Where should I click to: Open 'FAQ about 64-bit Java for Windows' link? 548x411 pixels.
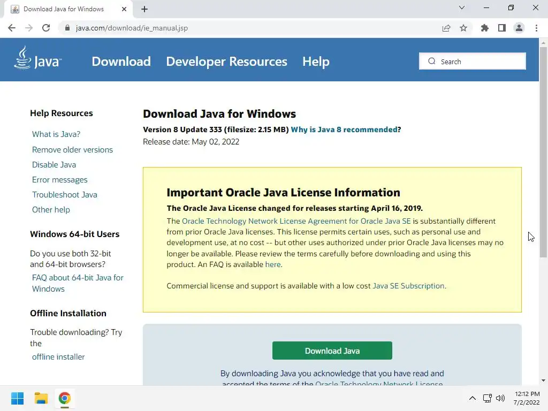click(78, 283)
